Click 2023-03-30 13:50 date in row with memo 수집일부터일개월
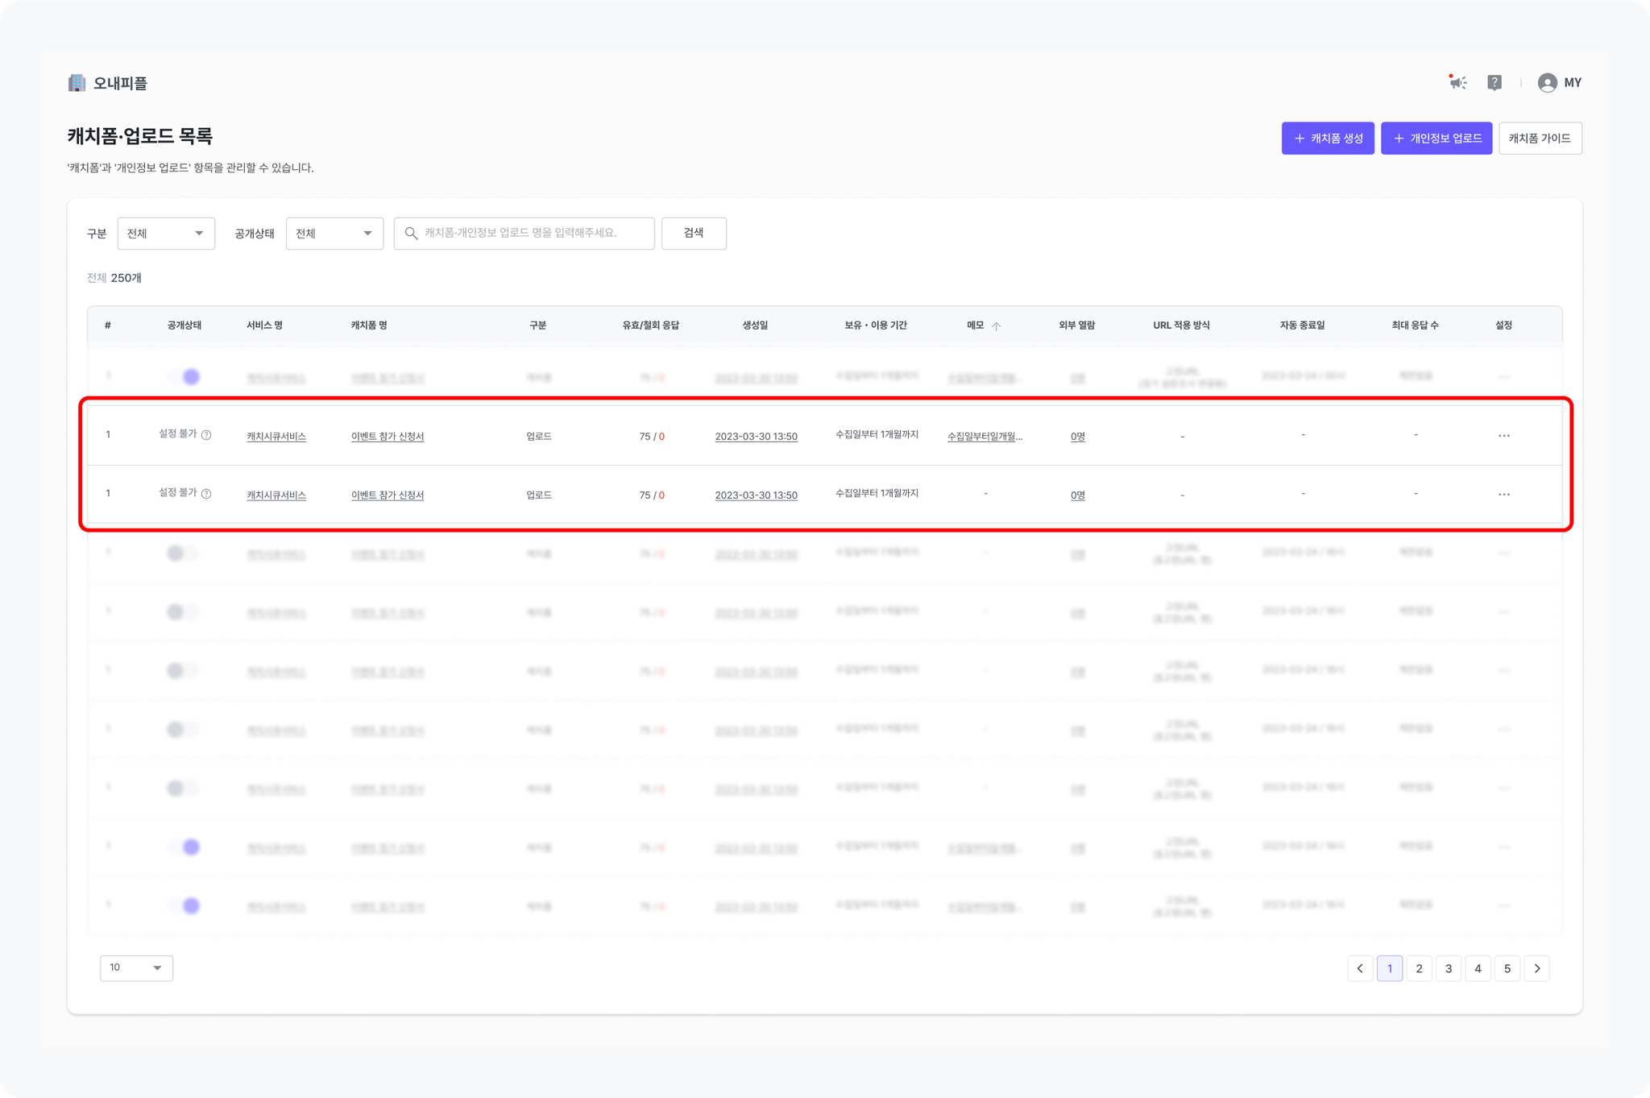 coord(756,437)
